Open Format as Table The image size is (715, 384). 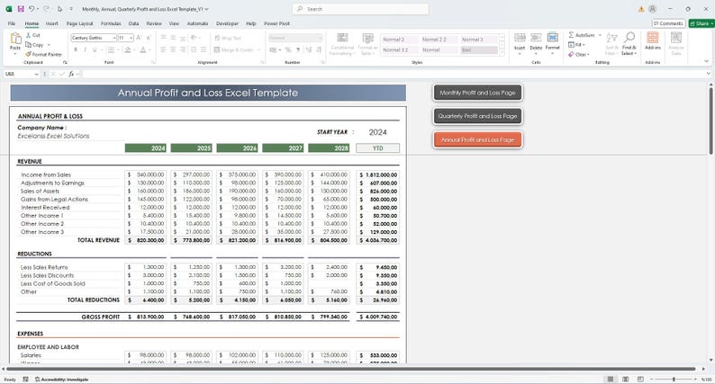coord(367,44)
